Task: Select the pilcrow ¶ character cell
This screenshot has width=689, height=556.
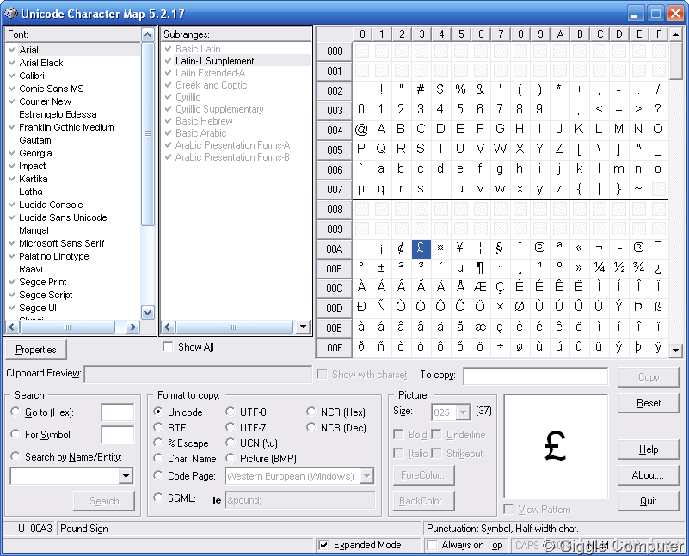Action: pyautogui.click(x=480, y=269)
